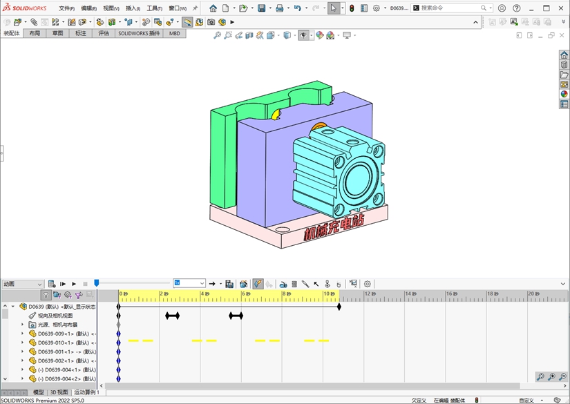
Task: Switch to the 3D 视图 tab
Action: (x=59, y=392)
